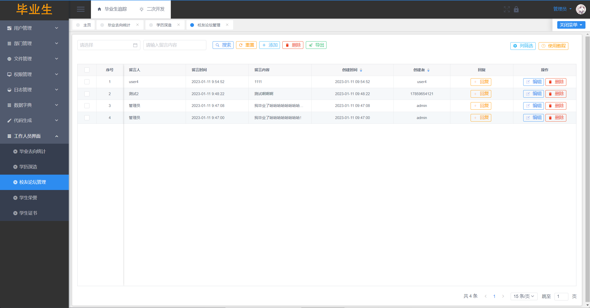The height and width of the screenshot is (308, 590).
Task: Click the 创建时间 column sort arrows
Action: pos(361,70)
